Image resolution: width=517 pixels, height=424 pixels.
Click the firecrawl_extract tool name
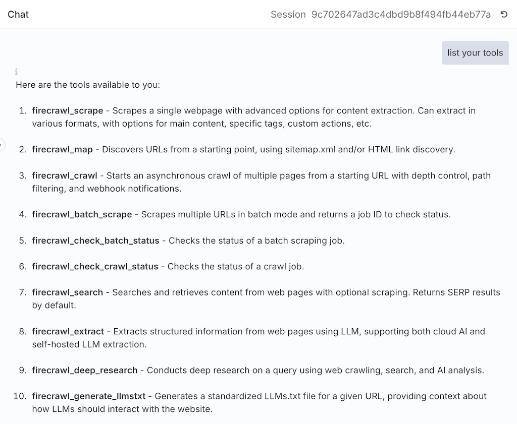coord(68,331)
